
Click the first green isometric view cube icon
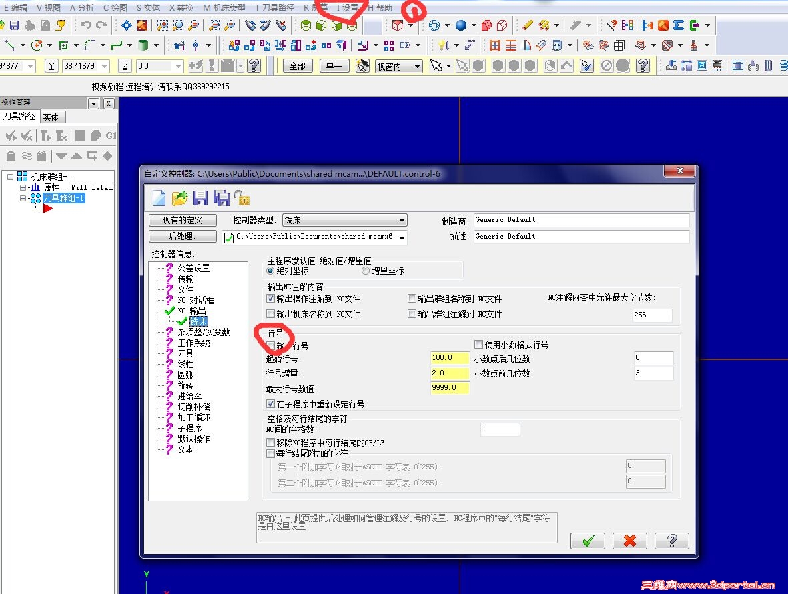point(306,25)
